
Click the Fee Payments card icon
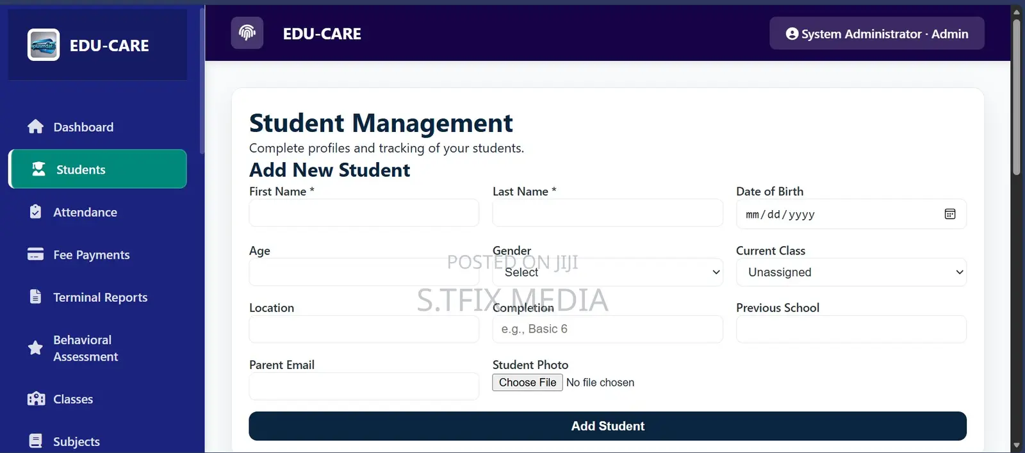pyautogui.click(x=36, y=254)
